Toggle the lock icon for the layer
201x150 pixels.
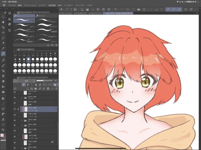coord(36,85)
